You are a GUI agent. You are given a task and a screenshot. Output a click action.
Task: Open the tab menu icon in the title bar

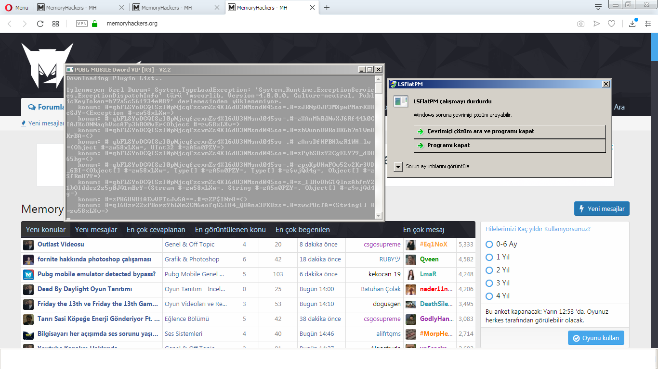click(x=598, y=7)
